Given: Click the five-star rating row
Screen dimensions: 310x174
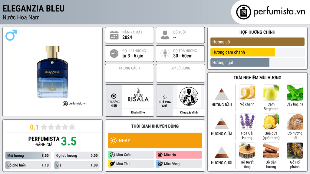Looking at the screenshot, I should [58, 127].
